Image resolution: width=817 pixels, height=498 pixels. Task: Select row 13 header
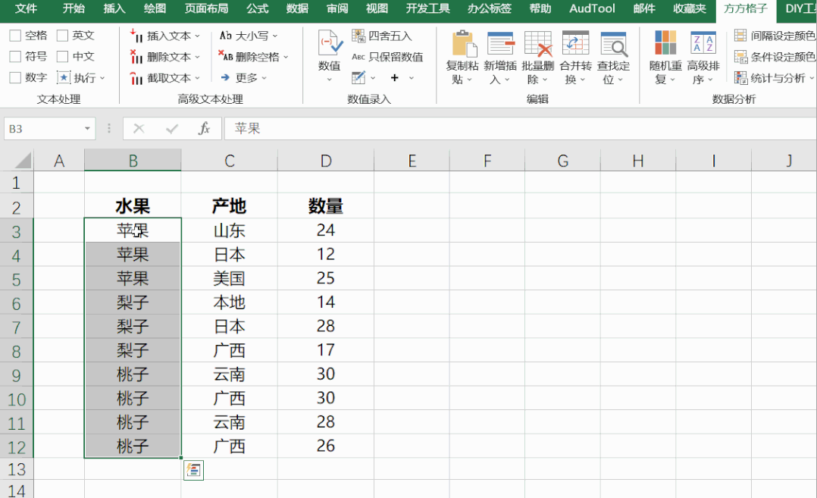click(x=16, y=469)
